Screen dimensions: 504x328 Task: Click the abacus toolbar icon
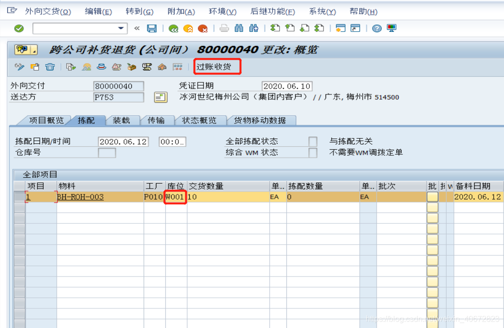pyautogui.click(x=177, y=67)
